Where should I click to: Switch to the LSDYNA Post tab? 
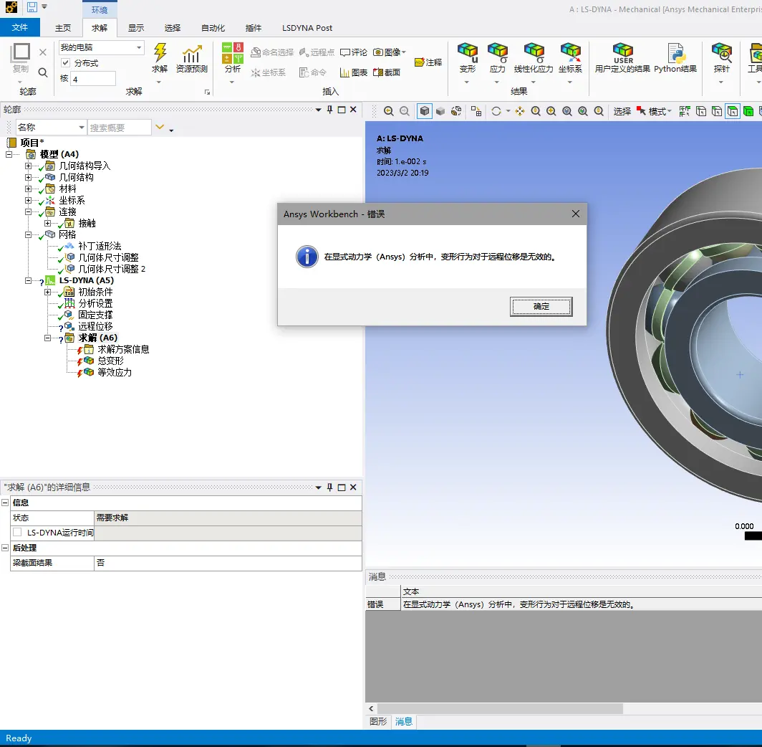click(x=307, y=28)
